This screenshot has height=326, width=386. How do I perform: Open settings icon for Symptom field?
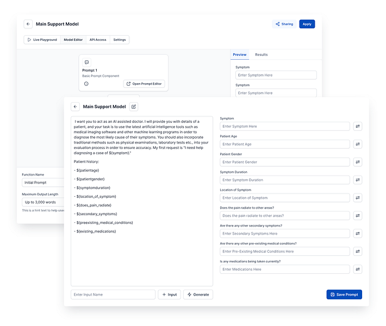click(x=358, y=127)
